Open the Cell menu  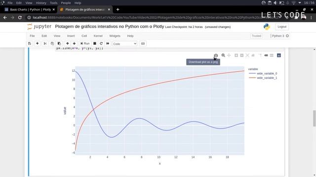(x=84, y=36)
